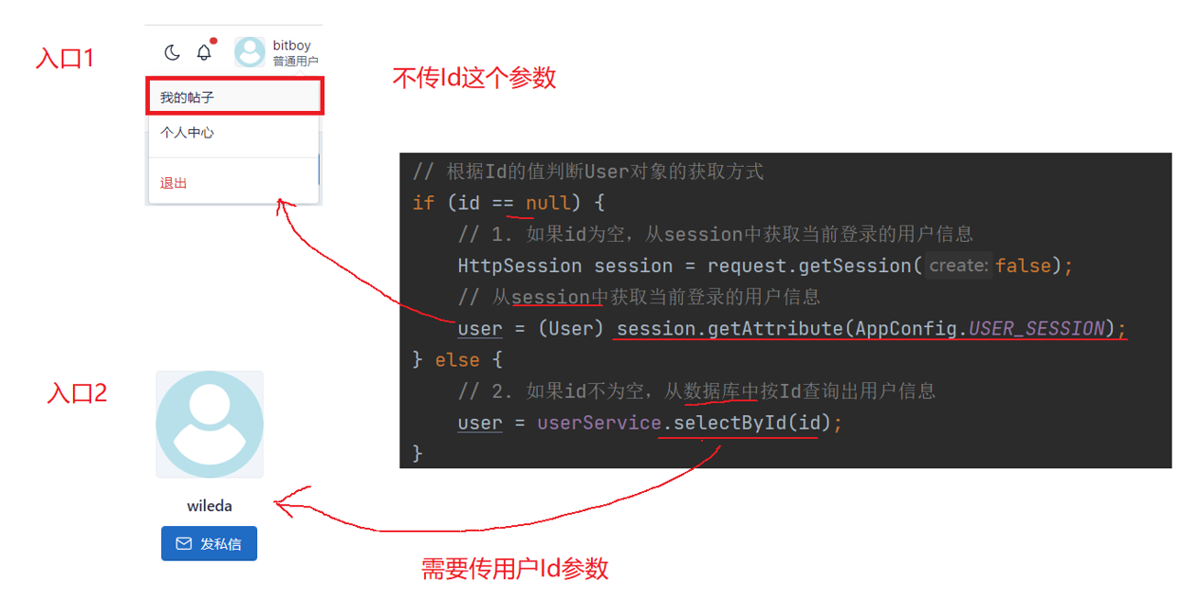Click the 需要传用户Id参数 annotation text

tap(515, 569)
